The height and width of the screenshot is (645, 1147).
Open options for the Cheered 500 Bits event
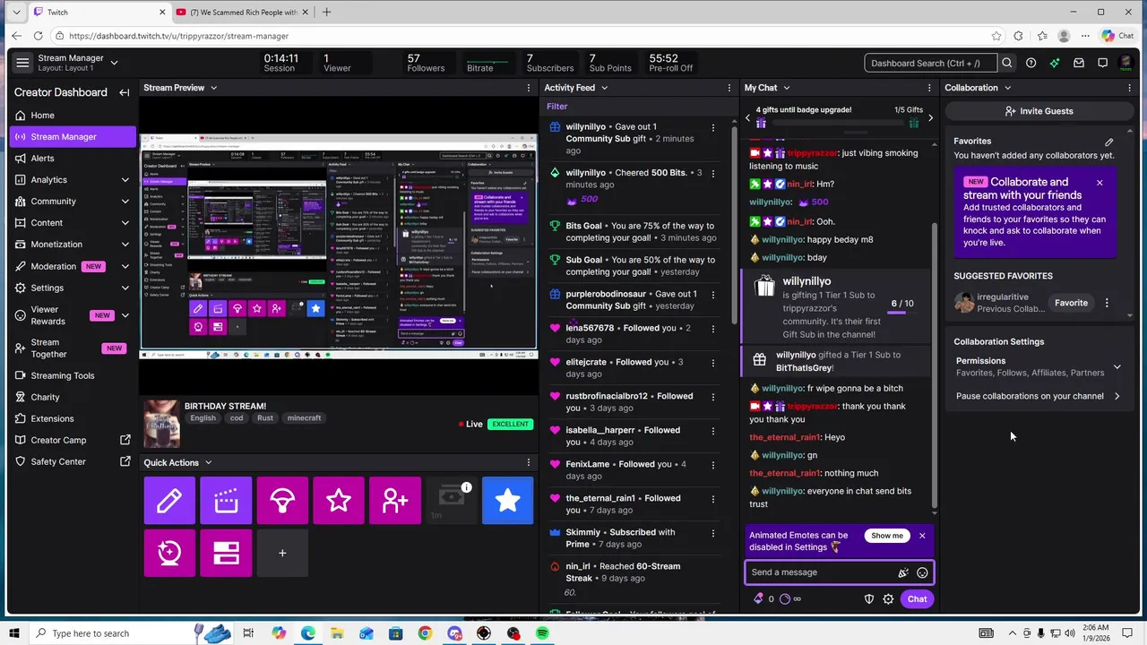pos(713,174)
